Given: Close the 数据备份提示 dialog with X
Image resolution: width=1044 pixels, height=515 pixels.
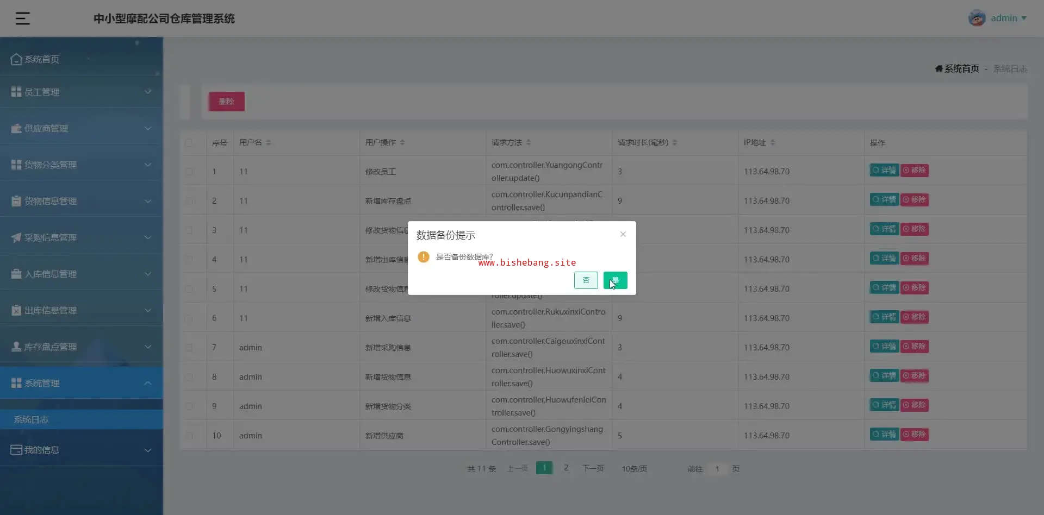Looking at the screenshot, I should [x=623, y=234].
